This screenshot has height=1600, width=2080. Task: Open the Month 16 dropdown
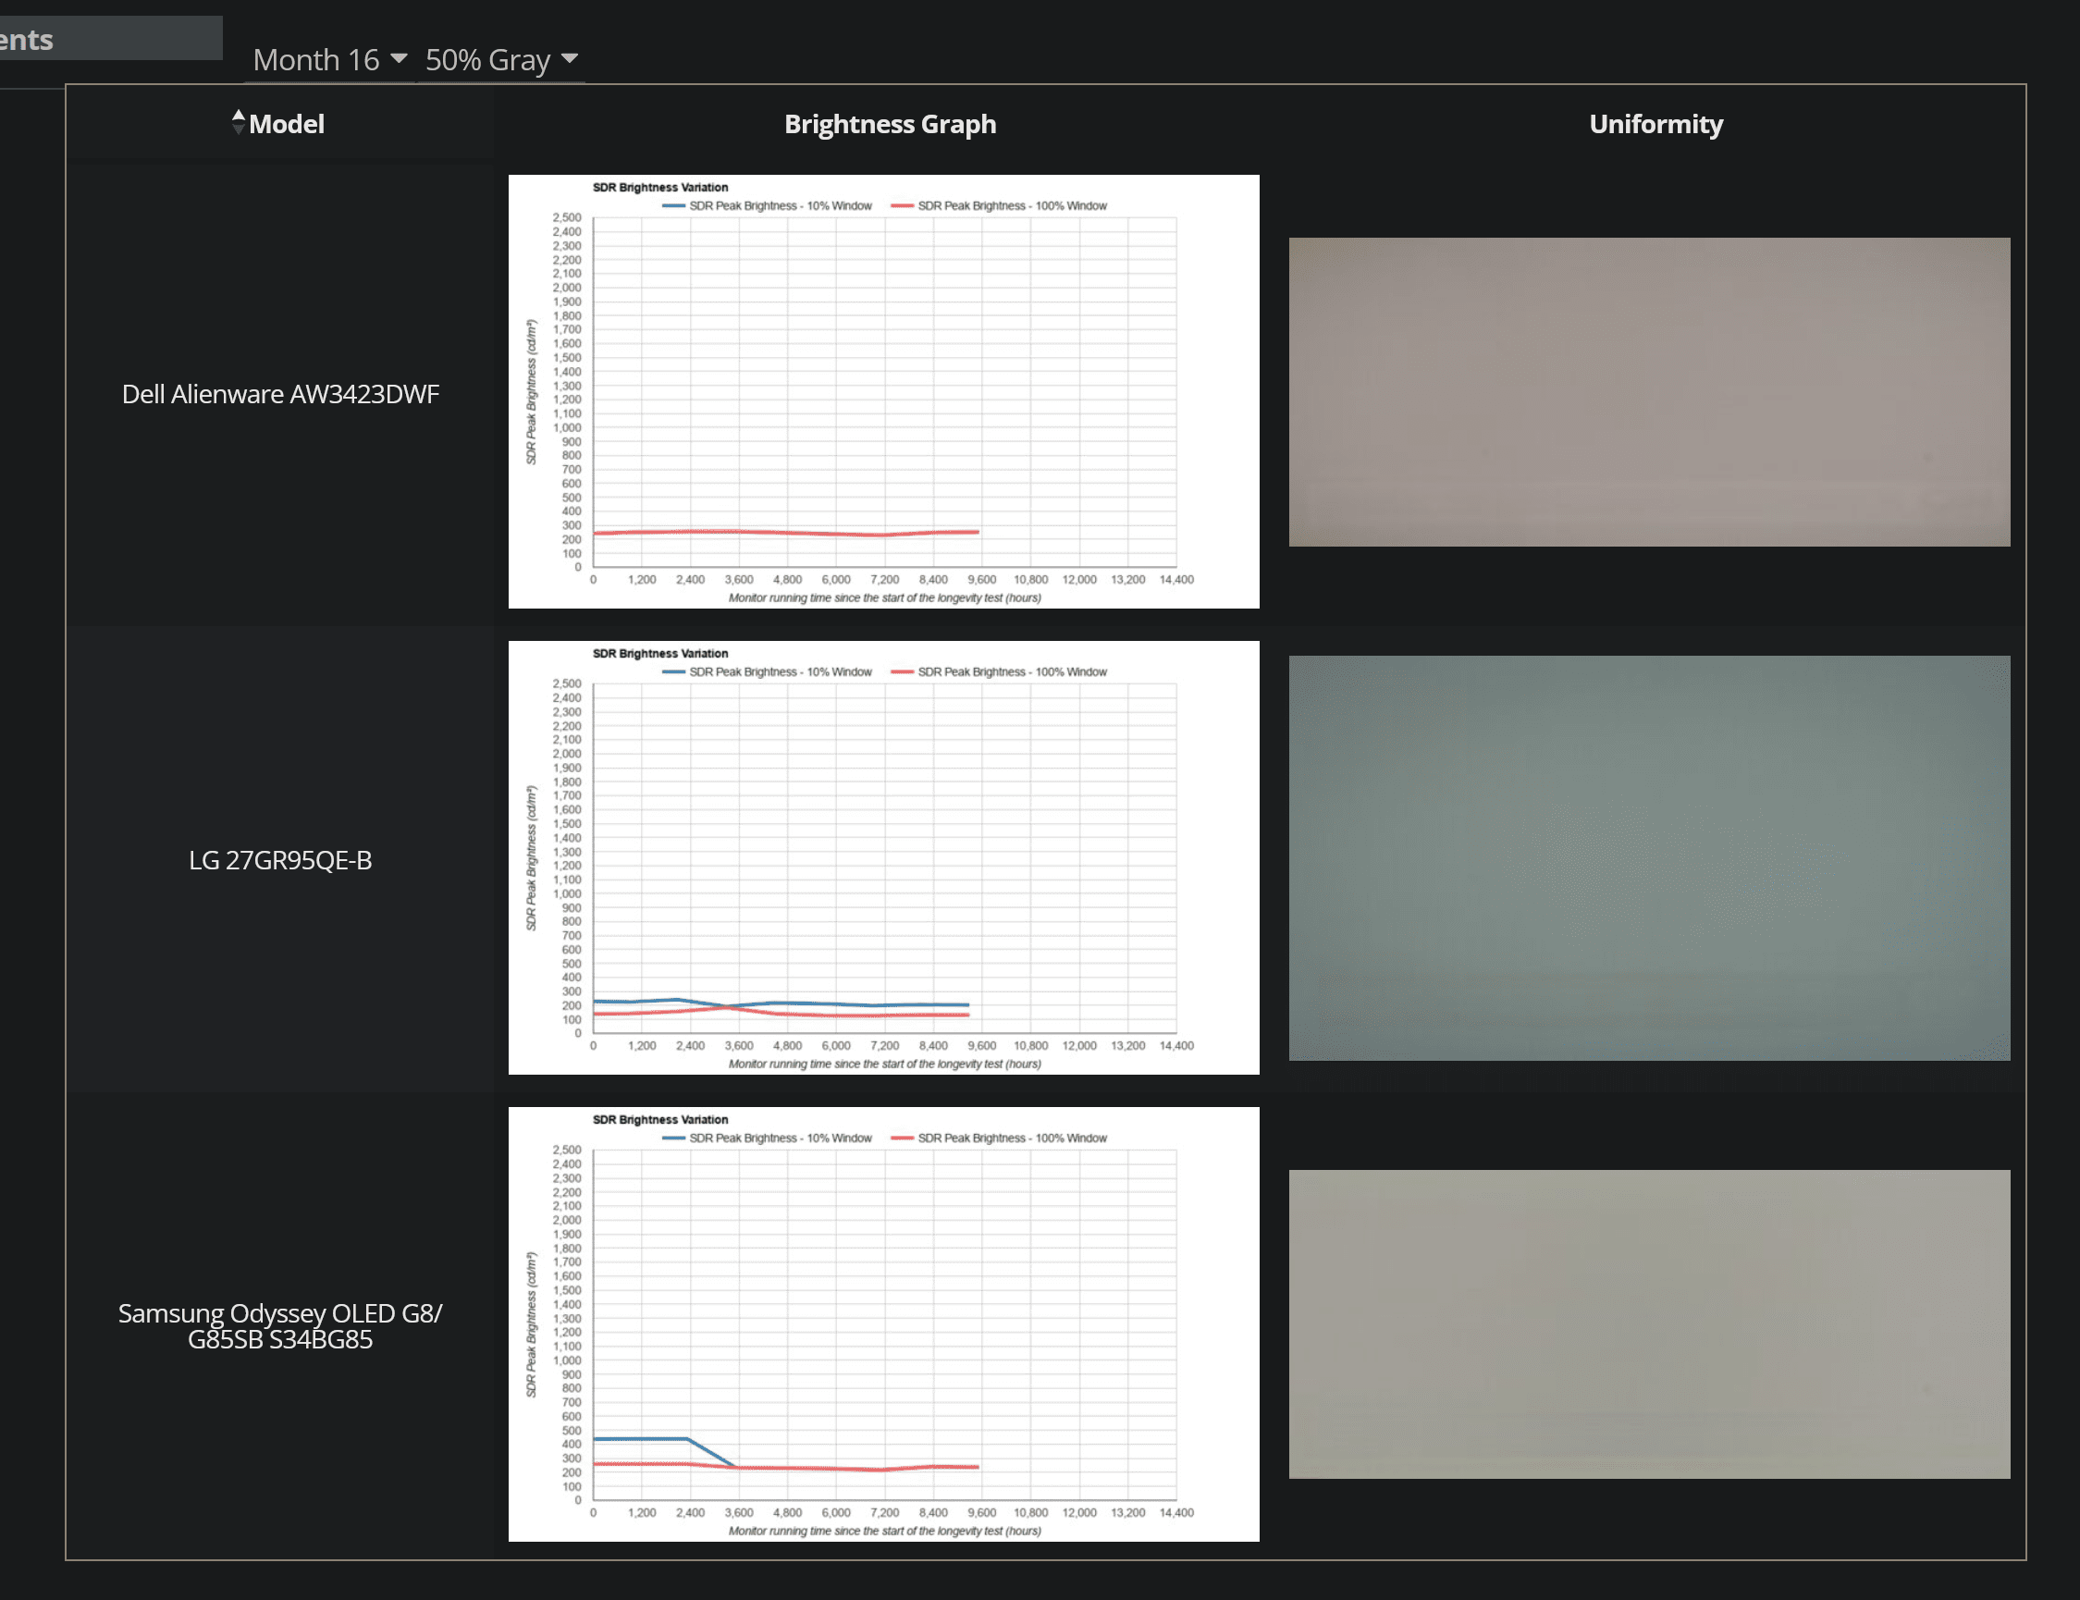coord(330,60)
